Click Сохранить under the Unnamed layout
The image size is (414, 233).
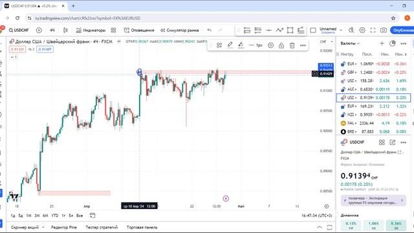(x=328, y=32)
